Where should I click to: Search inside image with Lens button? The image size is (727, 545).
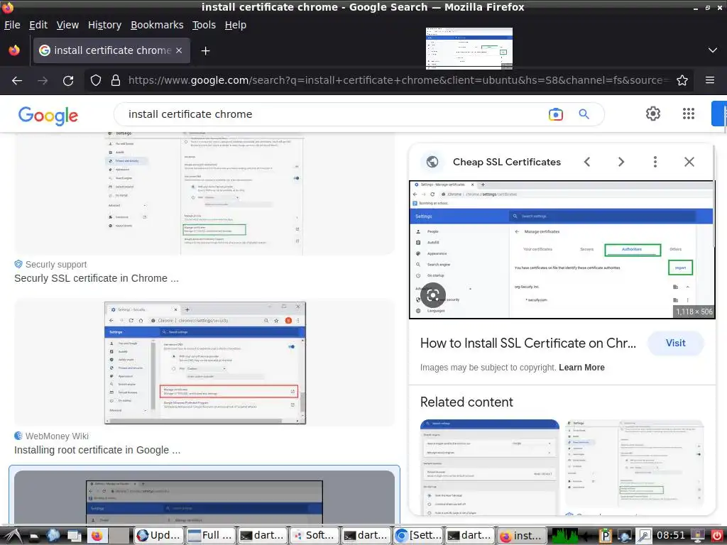433,294
